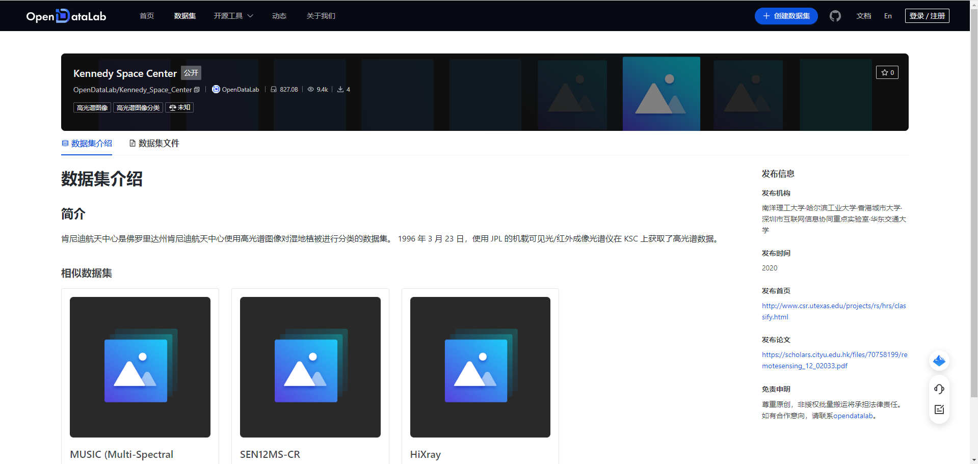Open the feedback edit icon on the right
Viewport: 978px width, 464px height.
pyautogui.click(x=939, y=409)
